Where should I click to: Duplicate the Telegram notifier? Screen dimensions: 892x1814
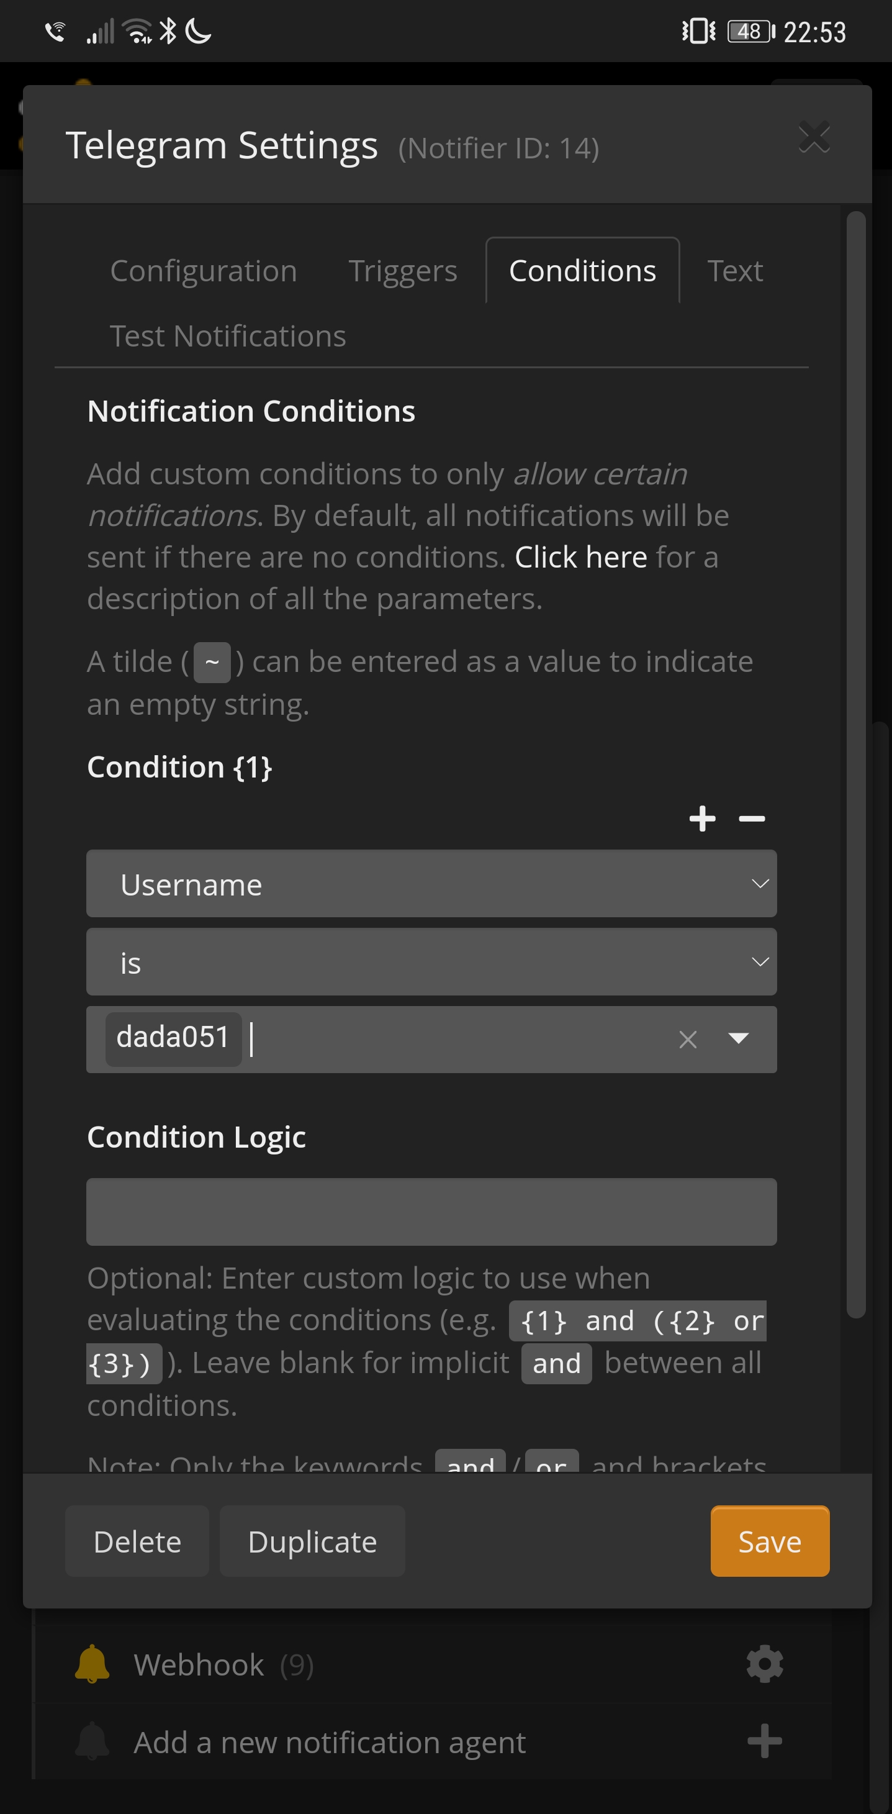(312, 1541)
